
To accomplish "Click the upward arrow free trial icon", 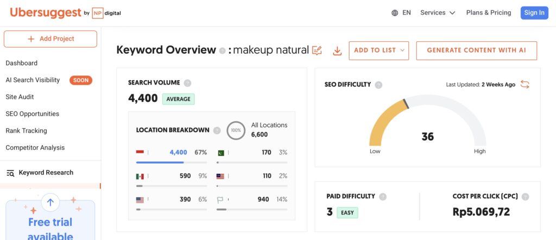I will (x=50, y=203).
